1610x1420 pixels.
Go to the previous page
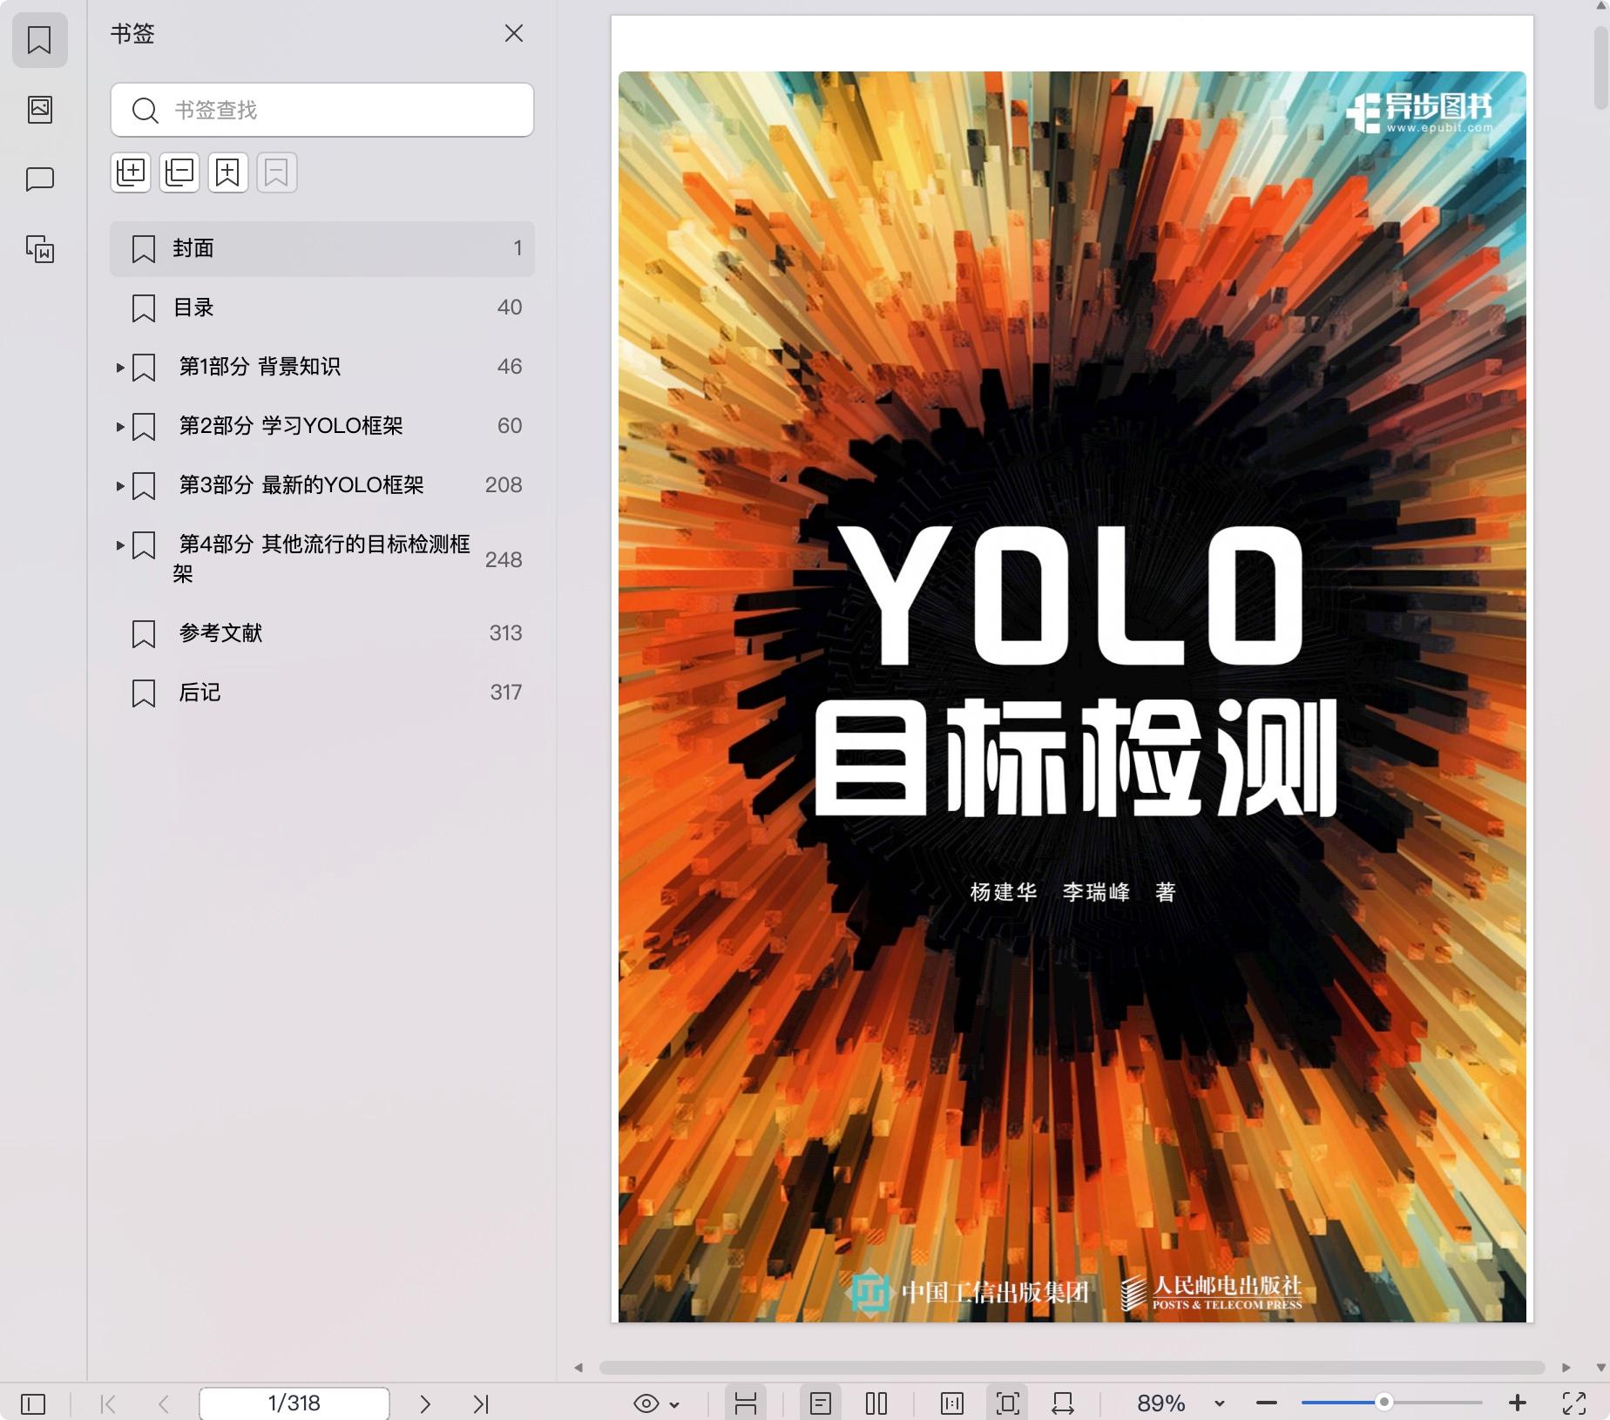coord(164,1404)
